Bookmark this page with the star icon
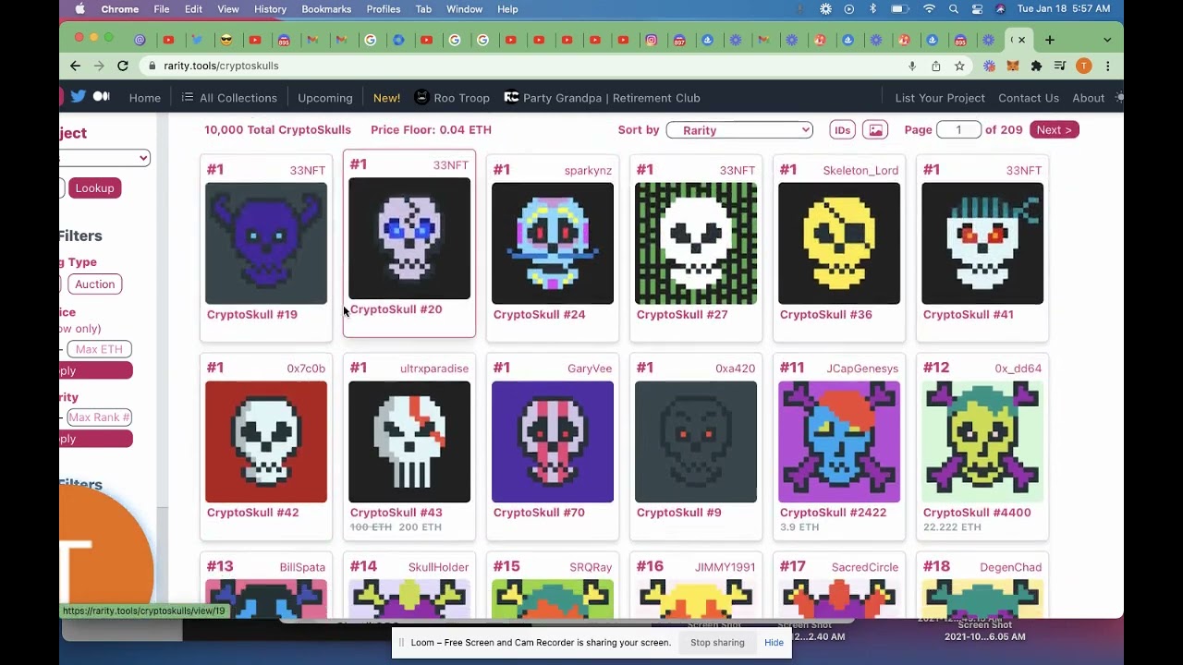Viewport: 1183px width, 665px height. tap(959, 66)
